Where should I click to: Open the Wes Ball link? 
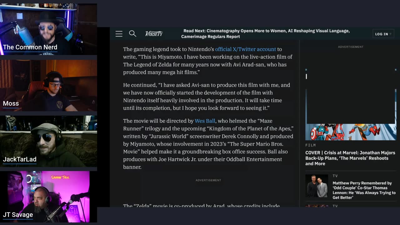point(205,121)
